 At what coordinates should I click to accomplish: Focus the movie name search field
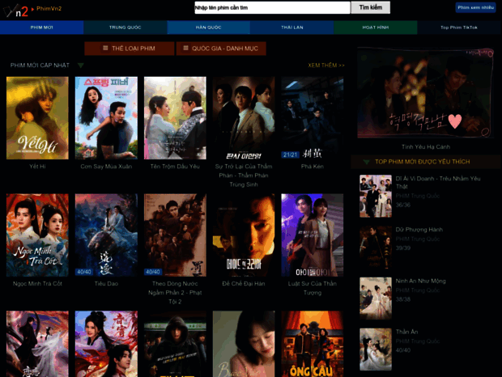coord(272,7)
